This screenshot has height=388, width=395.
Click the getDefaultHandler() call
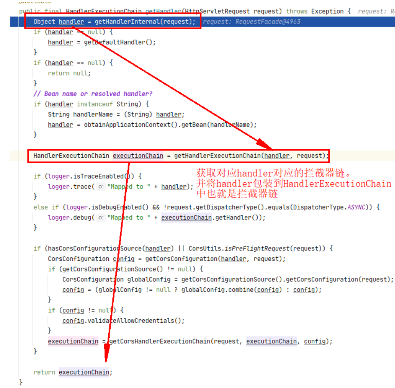[118, 43]
